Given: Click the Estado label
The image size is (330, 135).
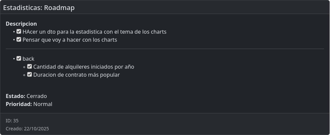Looking at the screenshot, I should click(x=15, y=96).
